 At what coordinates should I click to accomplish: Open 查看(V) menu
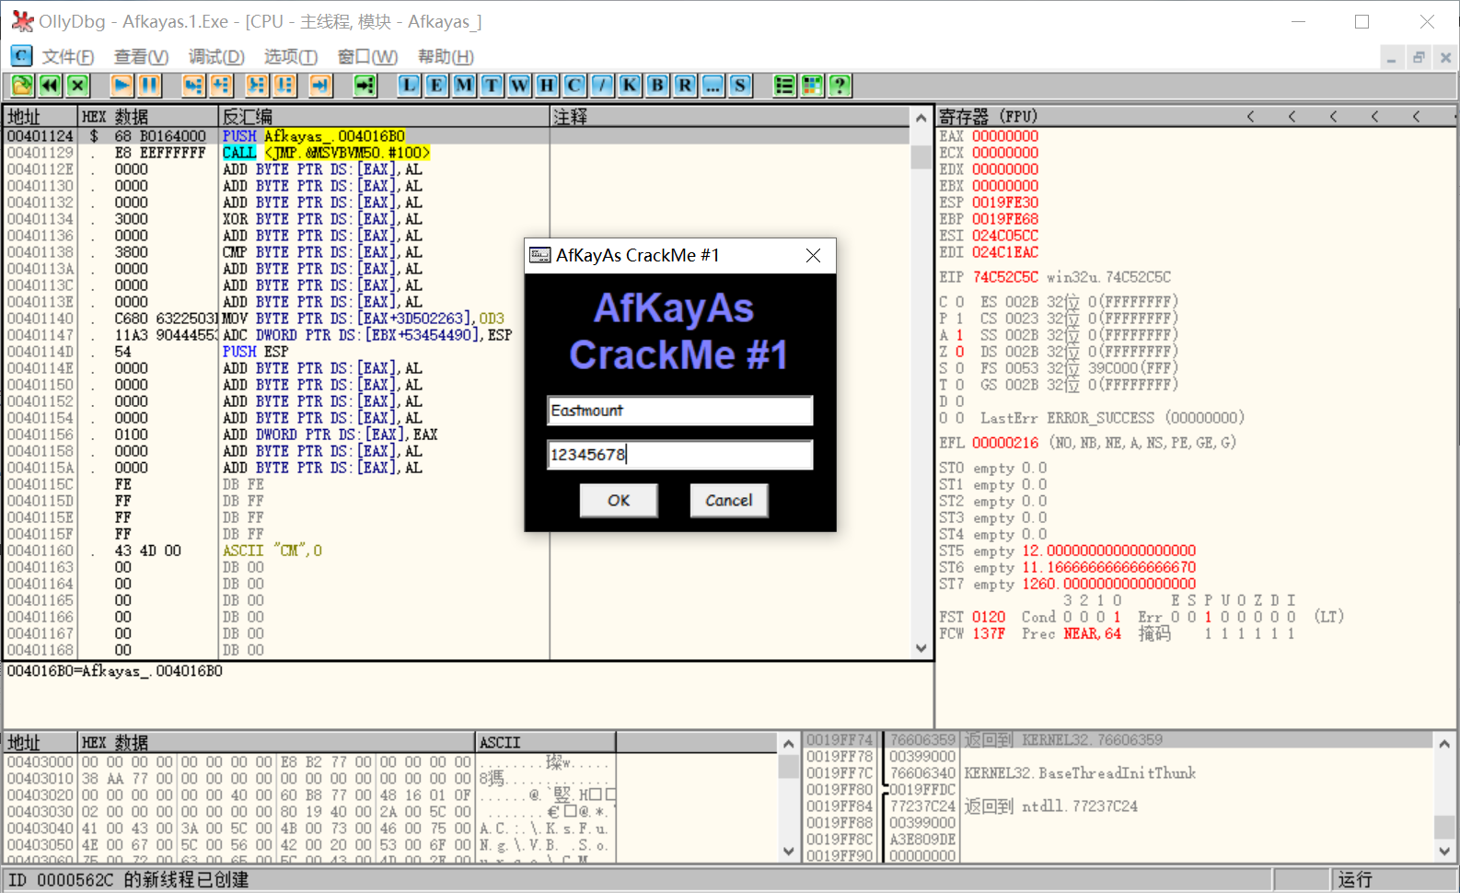pyautogui.click(x=141, y=57)
